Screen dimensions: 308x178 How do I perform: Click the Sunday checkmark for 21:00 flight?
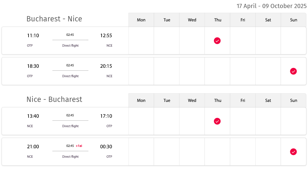pyautogui.click(x=293, y=152)
